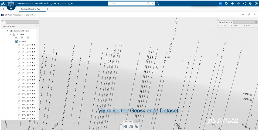
Task: Select borehole EXPL_2017_050h in tree
Action: 29,90
